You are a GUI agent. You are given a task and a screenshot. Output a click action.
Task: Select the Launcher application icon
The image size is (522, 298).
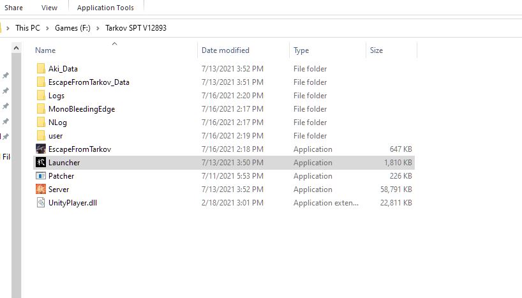coord(41,163)
